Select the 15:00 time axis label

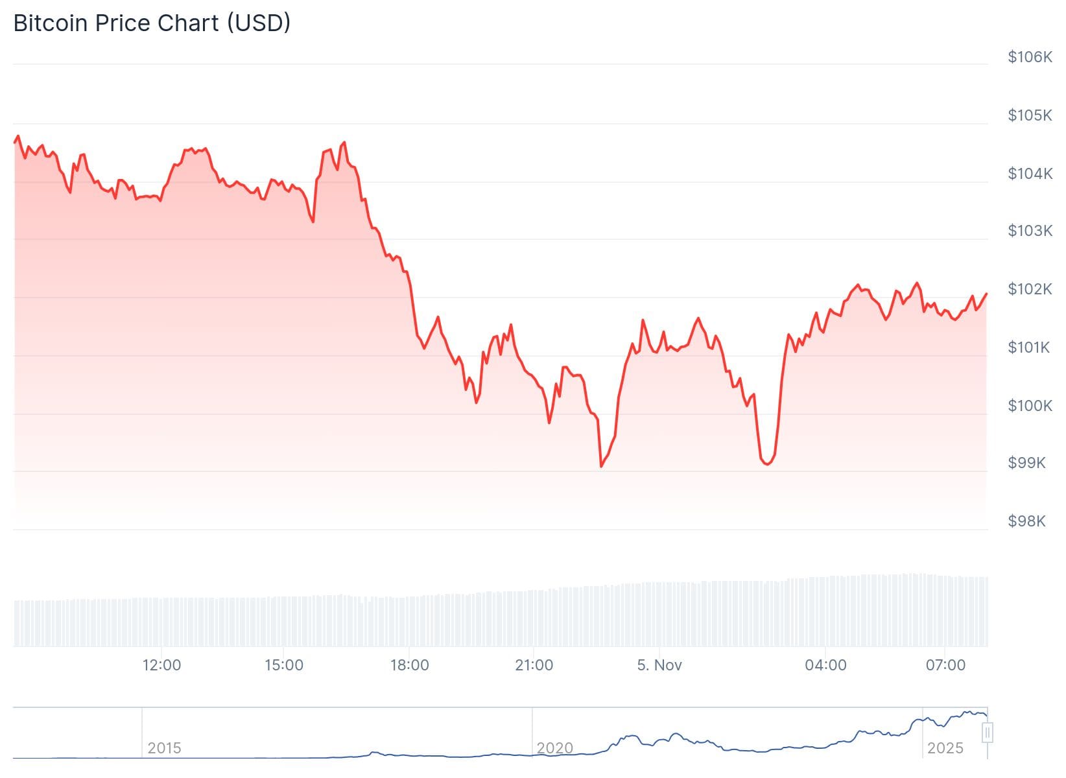pos(284,665)
